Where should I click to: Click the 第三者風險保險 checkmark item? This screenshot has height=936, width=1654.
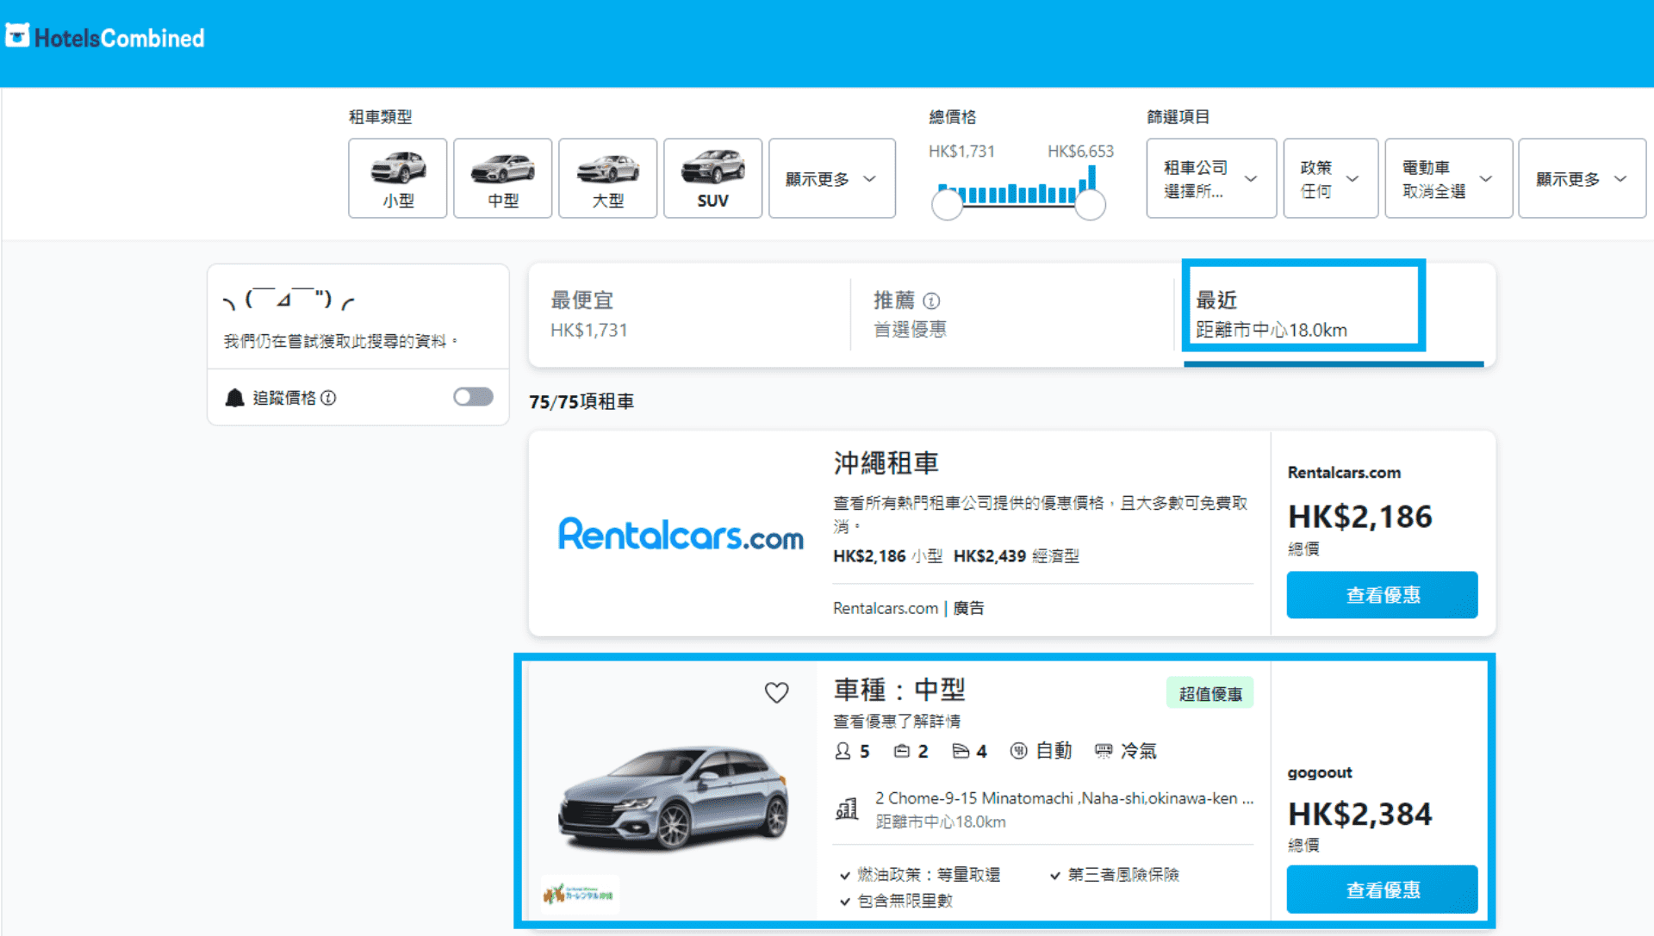pyautogui.click(x=1114, y=875)
